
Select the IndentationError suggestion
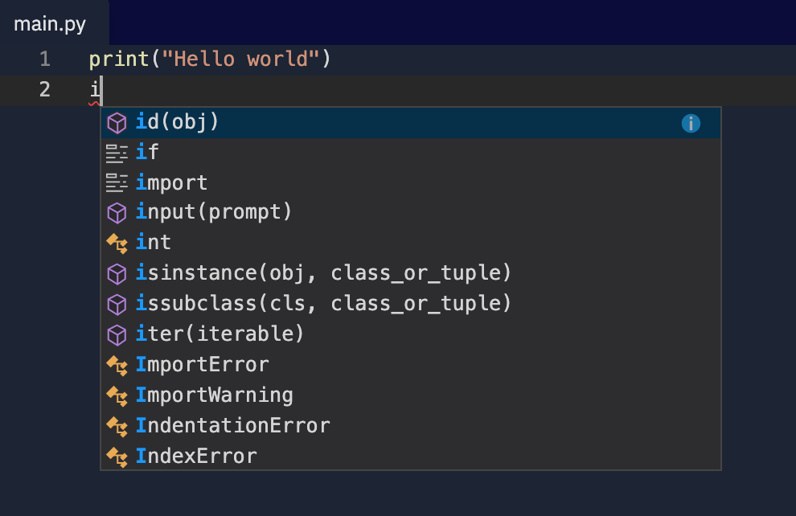(x=411, y=426)
